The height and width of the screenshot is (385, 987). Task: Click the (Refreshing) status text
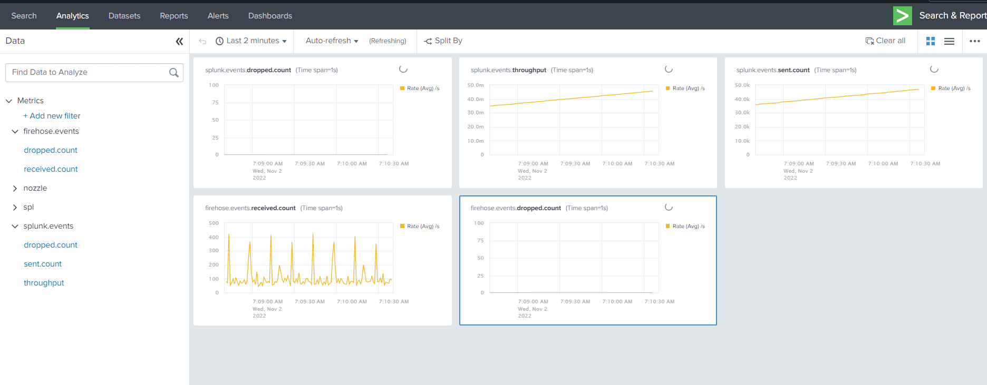click(x=388, y=41)
